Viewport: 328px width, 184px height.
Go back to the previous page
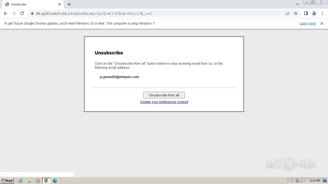(x=6, y=13)
